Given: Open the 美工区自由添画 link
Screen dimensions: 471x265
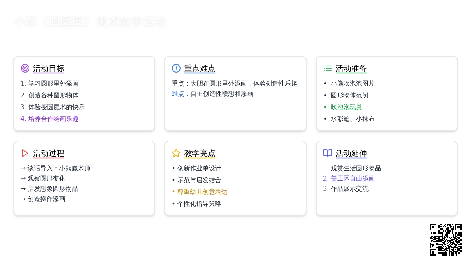Looking at the screenshot, I should 349,178.
